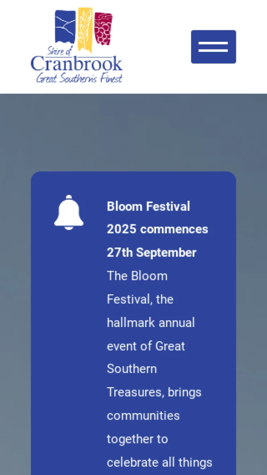Open the "Bloom Festival" announcement headline

pyautogui.click(x=148, y=206)
